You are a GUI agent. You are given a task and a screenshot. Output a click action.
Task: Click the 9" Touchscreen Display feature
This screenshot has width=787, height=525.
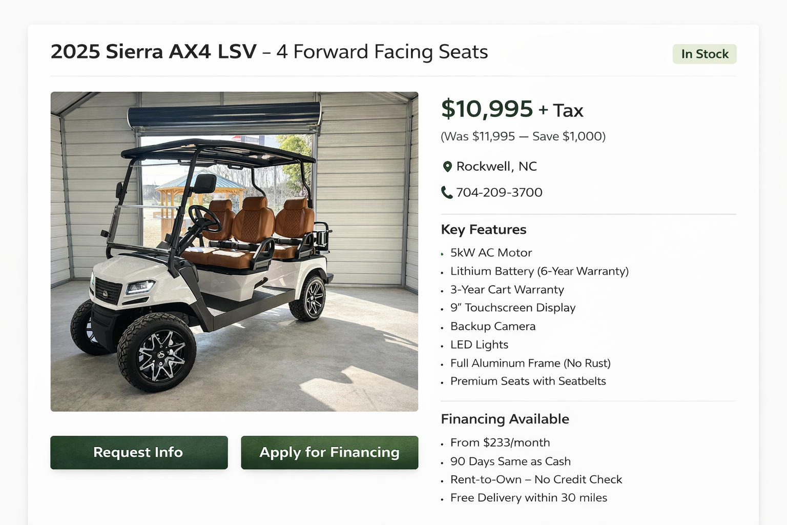point(513,308)
